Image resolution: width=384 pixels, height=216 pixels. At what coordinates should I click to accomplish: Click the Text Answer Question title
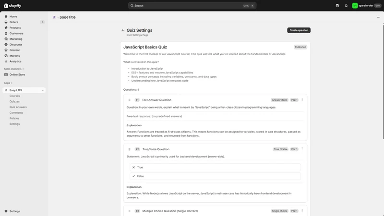coord(156,100)
